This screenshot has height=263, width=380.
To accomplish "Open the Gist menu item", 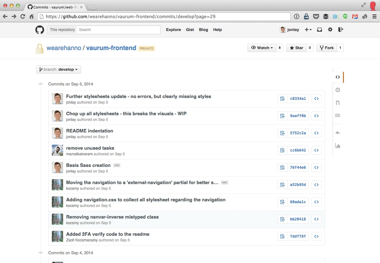I will pos(190,30).
